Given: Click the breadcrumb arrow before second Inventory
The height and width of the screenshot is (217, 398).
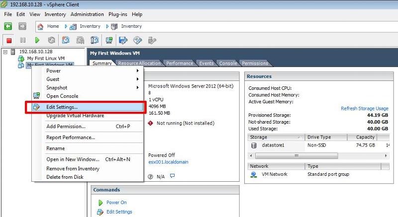Looking at the screenshot, I should click(x=107, y=26).
